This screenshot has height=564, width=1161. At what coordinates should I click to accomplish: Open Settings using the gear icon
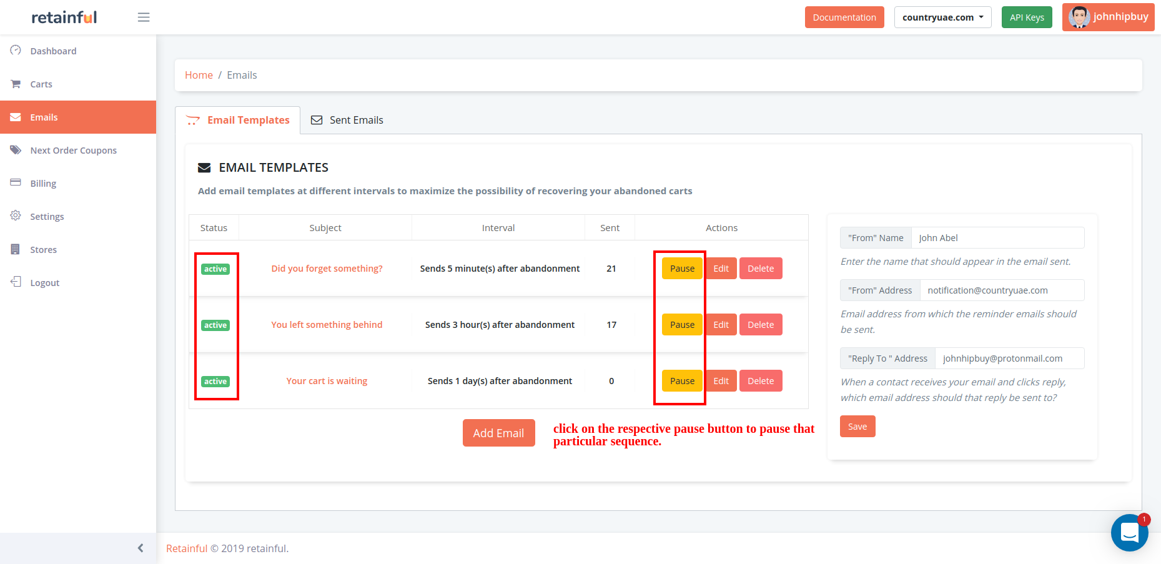(x=15, y=216)
